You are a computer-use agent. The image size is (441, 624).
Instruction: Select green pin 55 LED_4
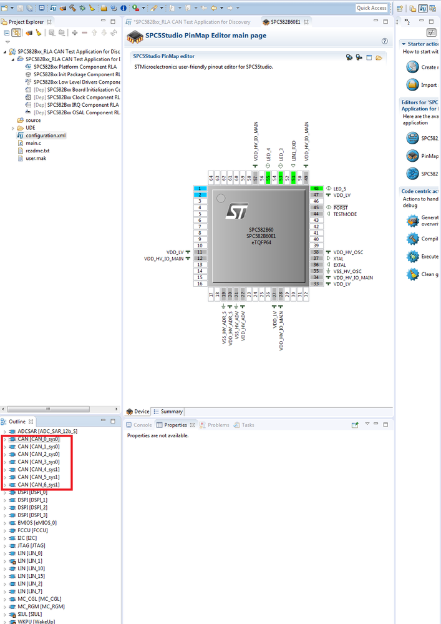268,177
